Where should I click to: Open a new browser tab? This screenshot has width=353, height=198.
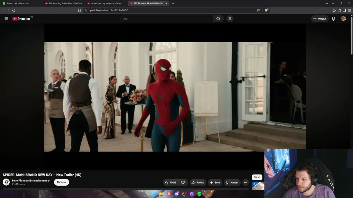[173, 3]
